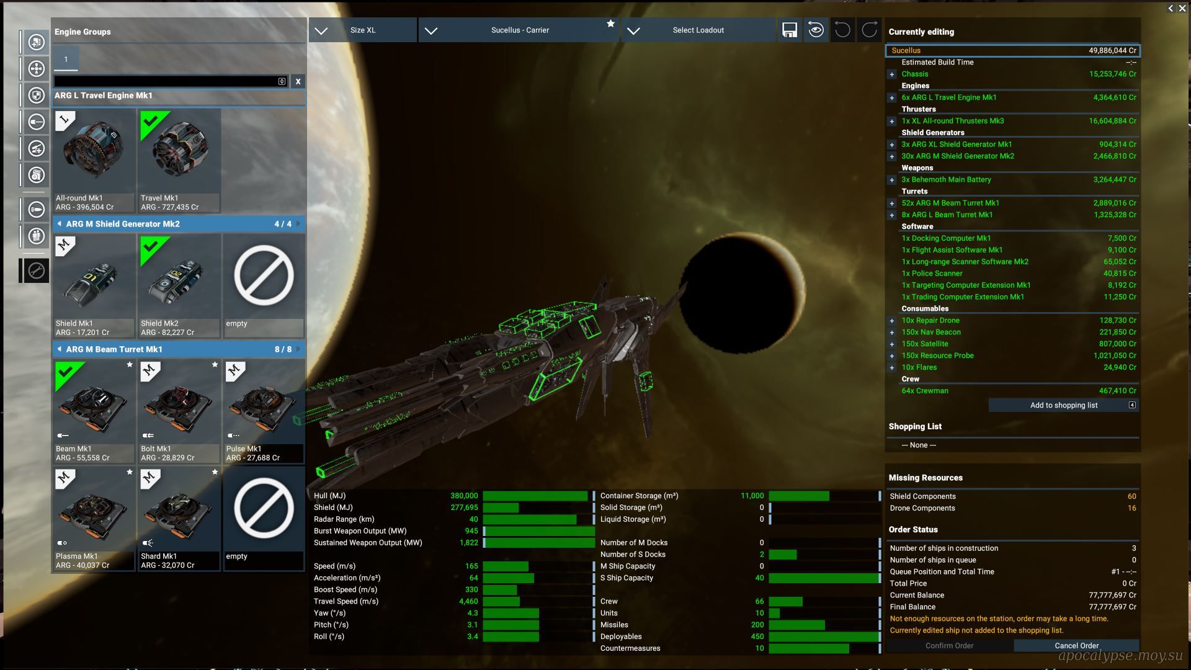1191x670 pixels.
Task: Open the Thrusters category in sidebar
Action: (x=37, y=69)
